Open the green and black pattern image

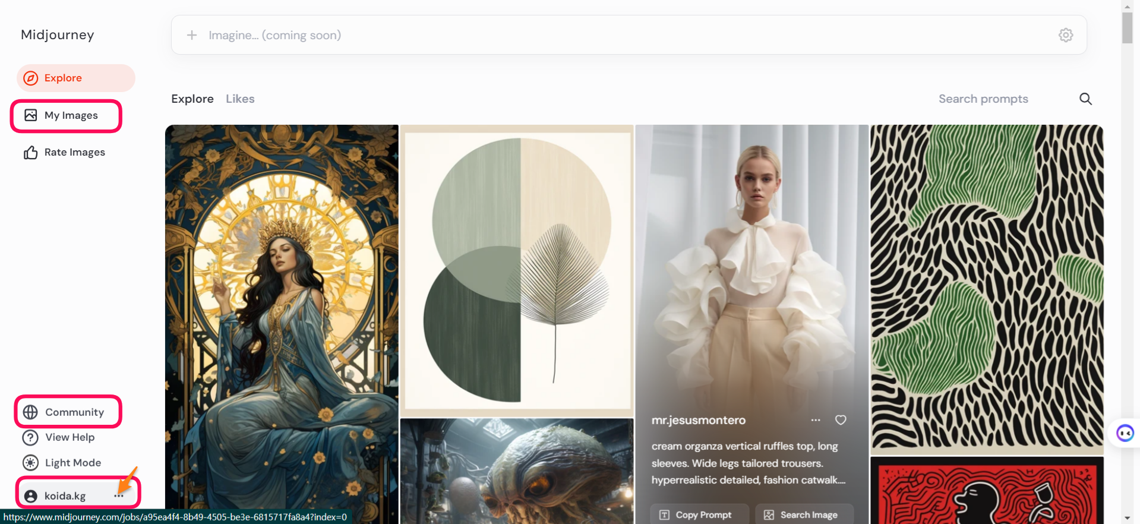coord(987,289)
